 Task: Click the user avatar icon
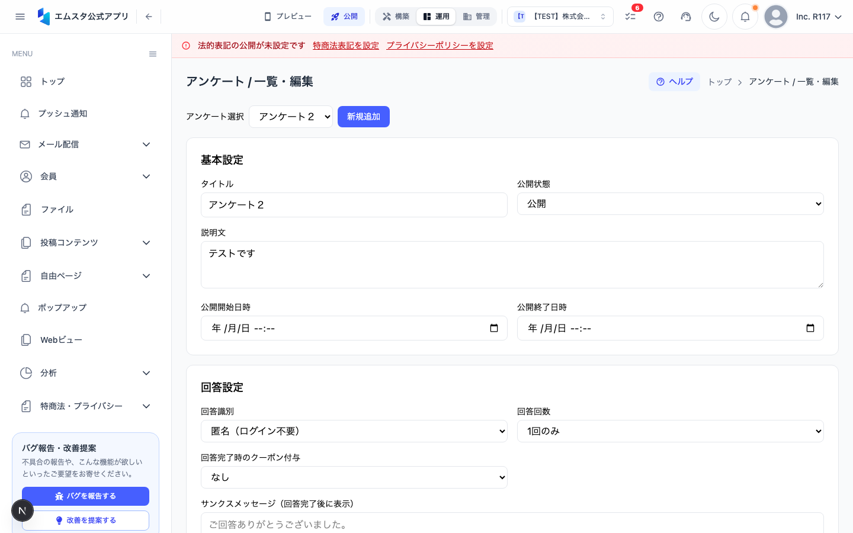[776, 17]
